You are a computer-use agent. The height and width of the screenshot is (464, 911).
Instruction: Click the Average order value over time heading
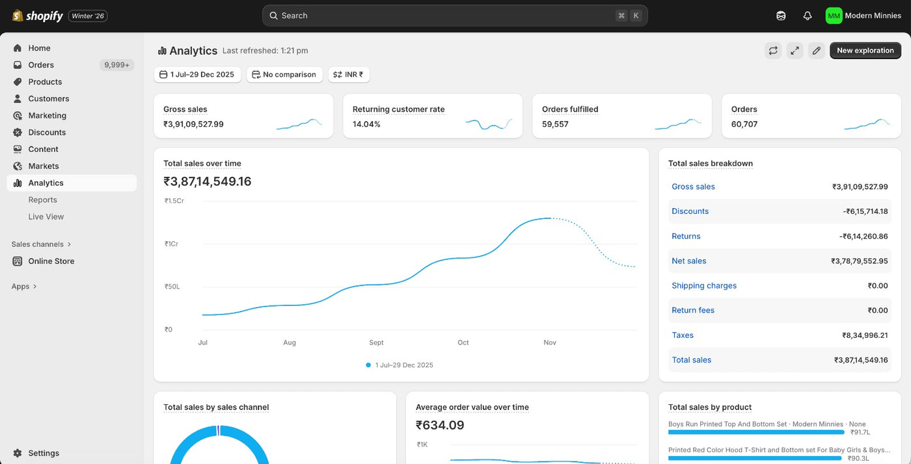coord(472,407)
